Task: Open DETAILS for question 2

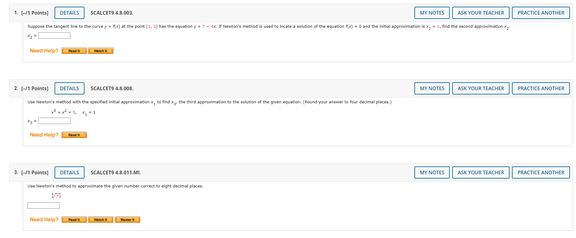Action: [69, 88]
